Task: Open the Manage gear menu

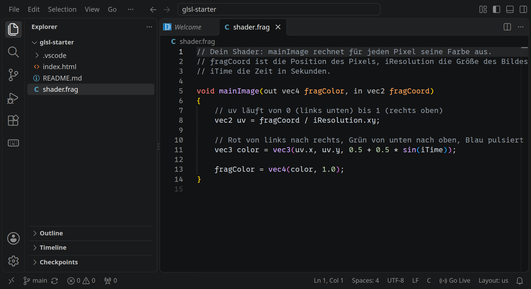Action: (x=13, y=261)
